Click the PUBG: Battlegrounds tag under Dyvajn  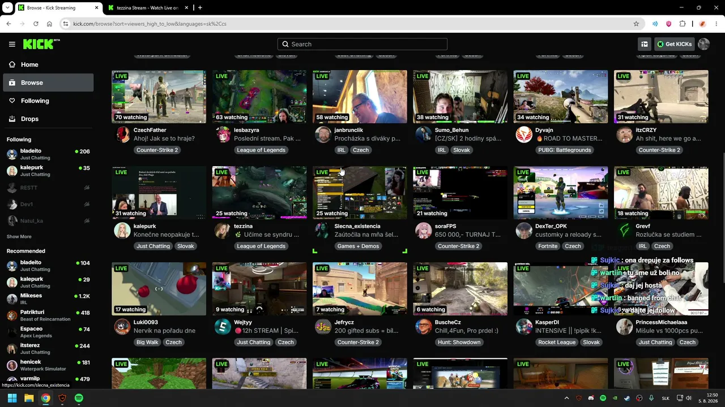click(x=566, y=150)
